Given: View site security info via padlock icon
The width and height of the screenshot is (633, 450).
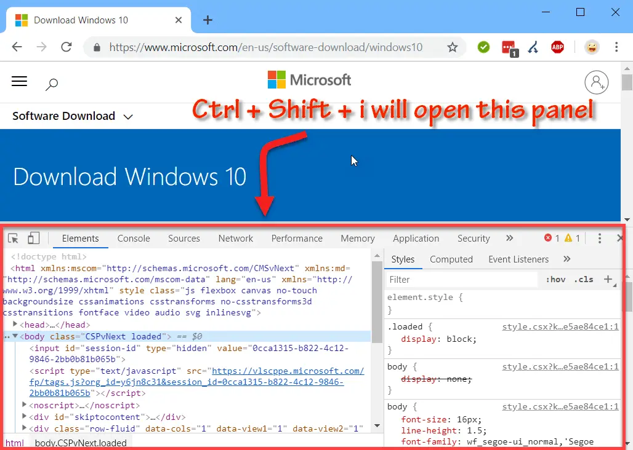Looking at the screenshot, I should [97, 47].
